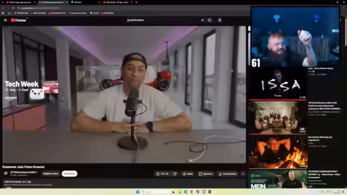Open the fireplace video thumbnail
Screen dimensions: 347x195
pos(278,152)
